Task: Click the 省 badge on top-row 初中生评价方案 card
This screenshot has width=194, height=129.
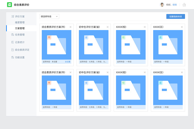Action: [x=86, y=37]
